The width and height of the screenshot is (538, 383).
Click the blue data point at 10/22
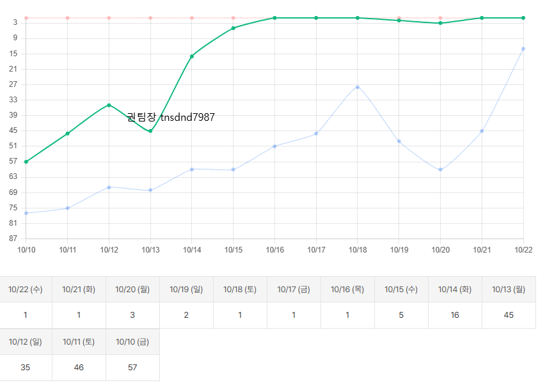point(523,49)
